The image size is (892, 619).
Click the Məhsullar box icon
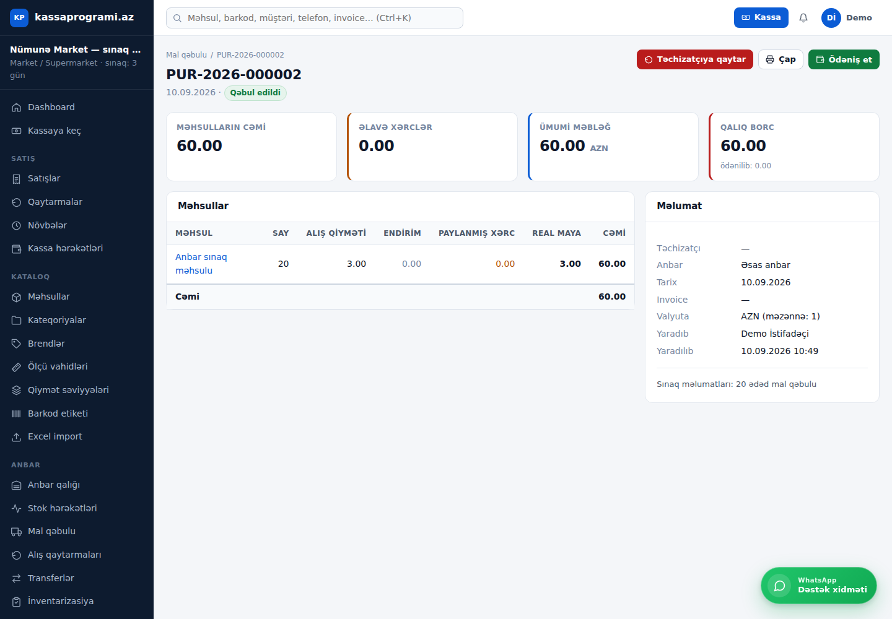tap(17, 297)
